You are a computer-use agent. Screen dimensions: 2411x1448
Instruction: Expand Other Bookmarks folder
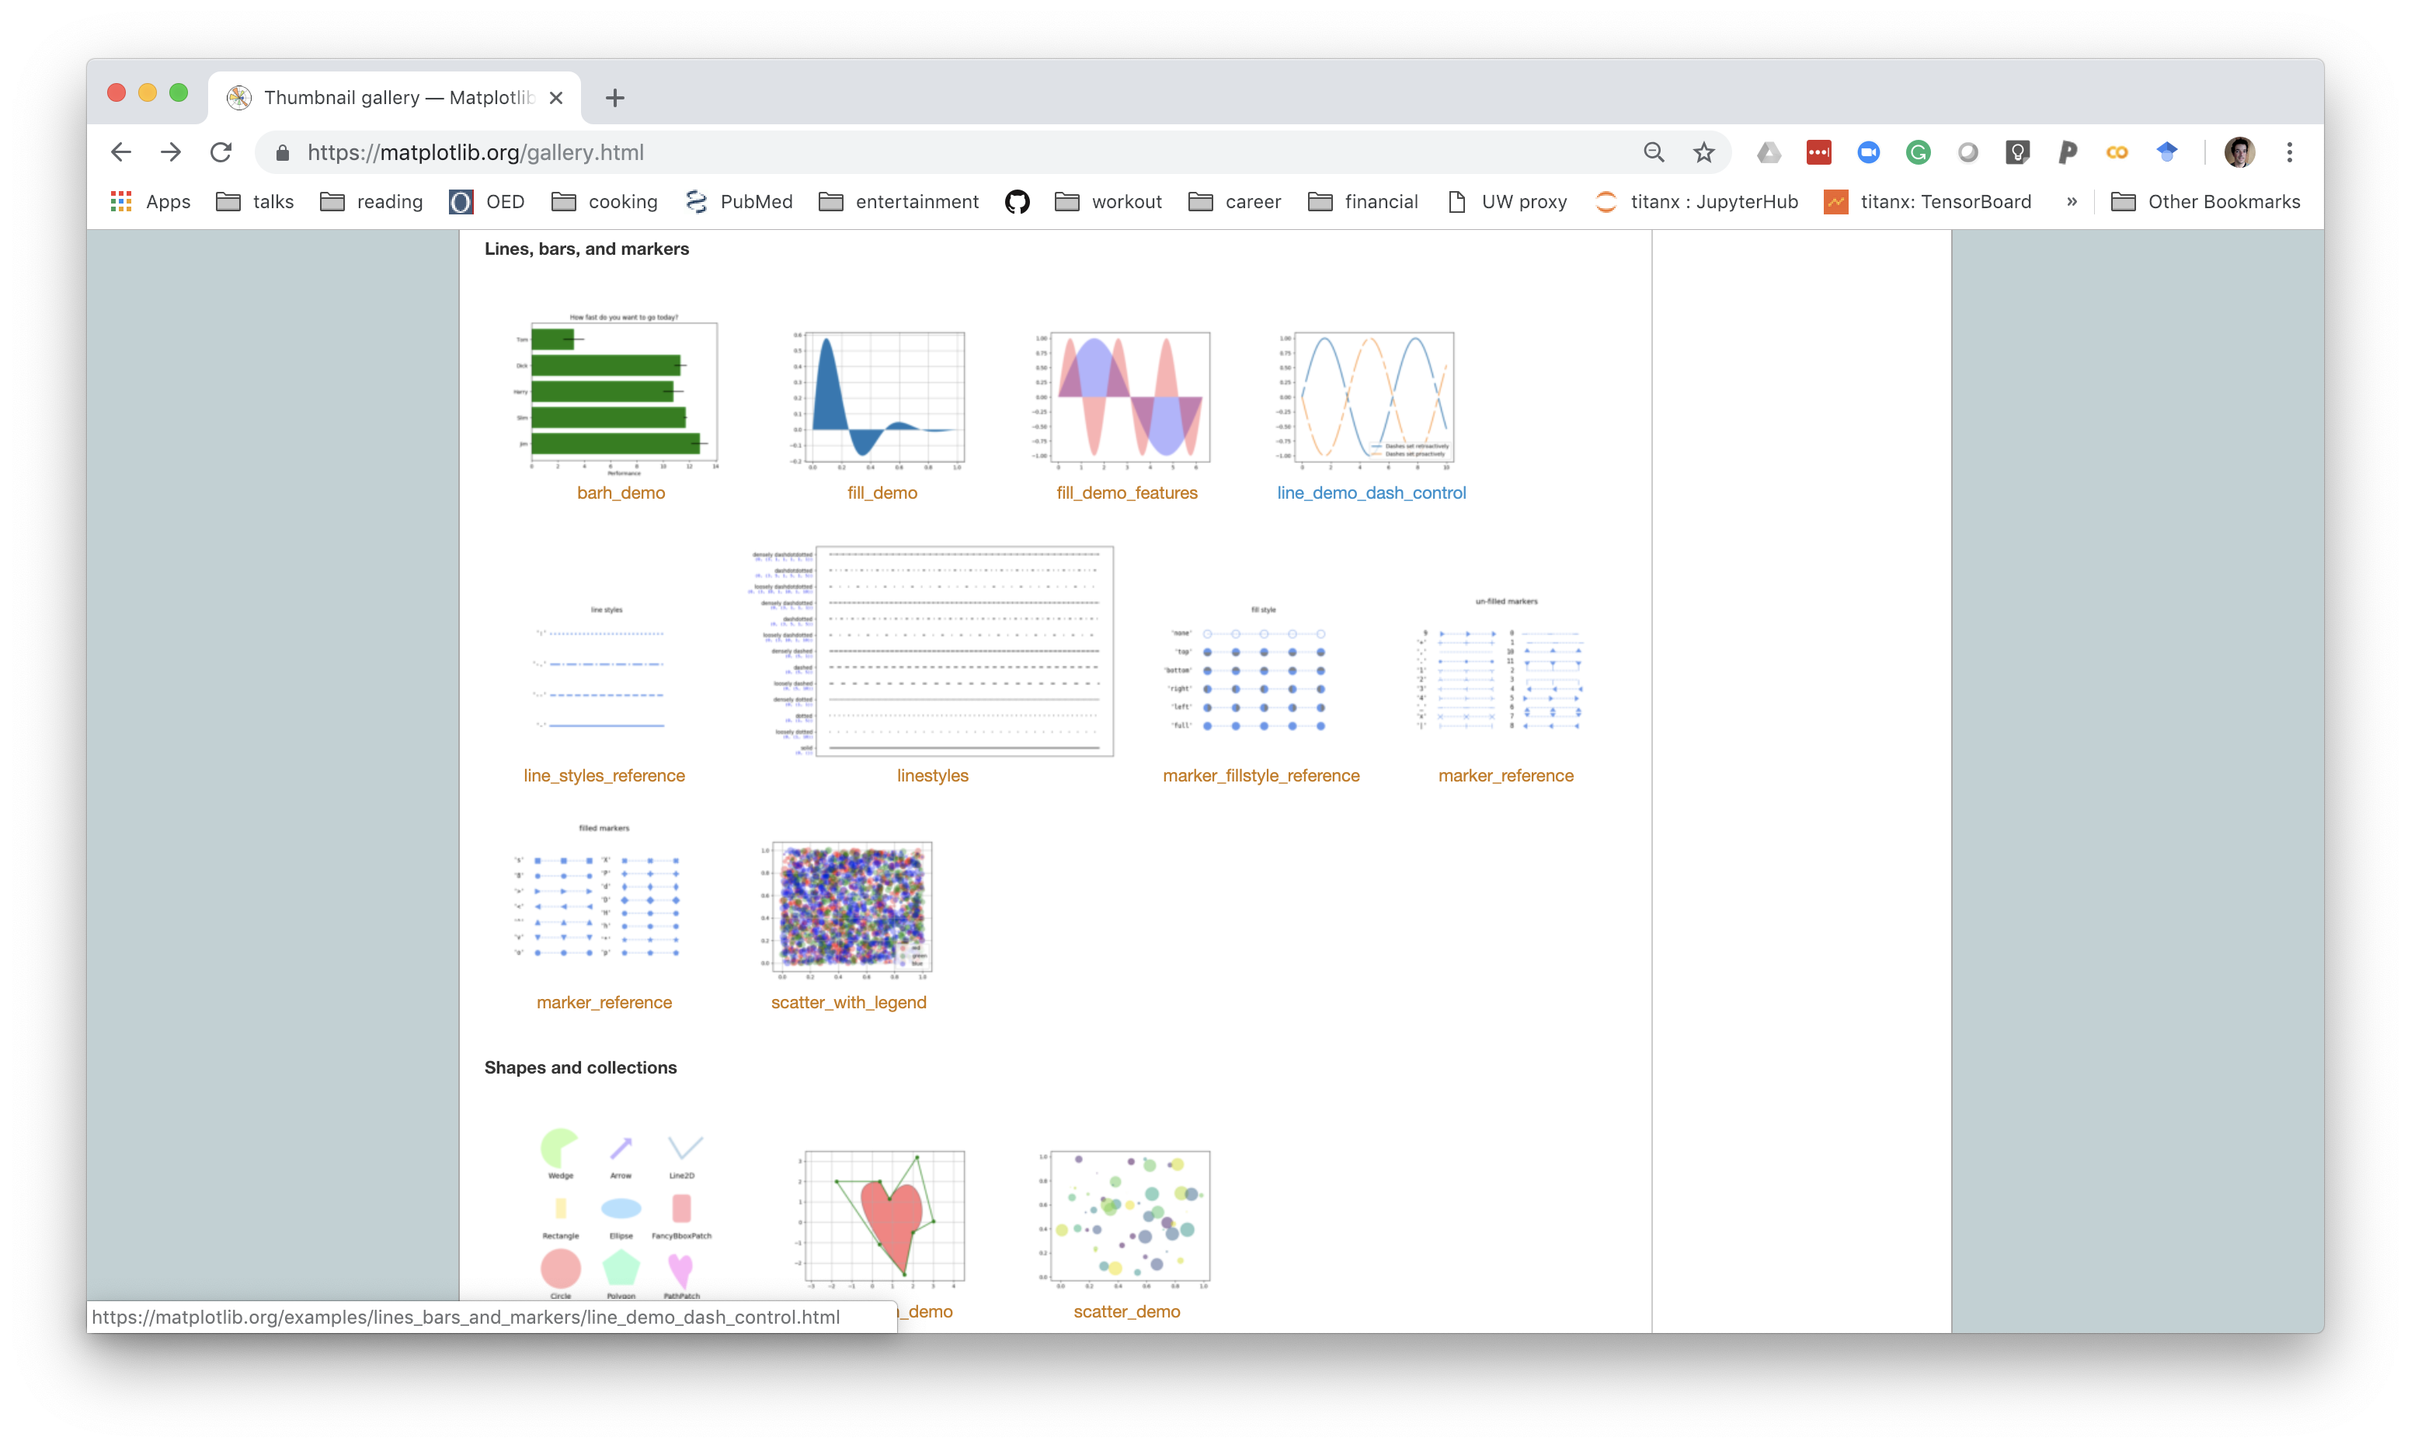coord(2205,202)
